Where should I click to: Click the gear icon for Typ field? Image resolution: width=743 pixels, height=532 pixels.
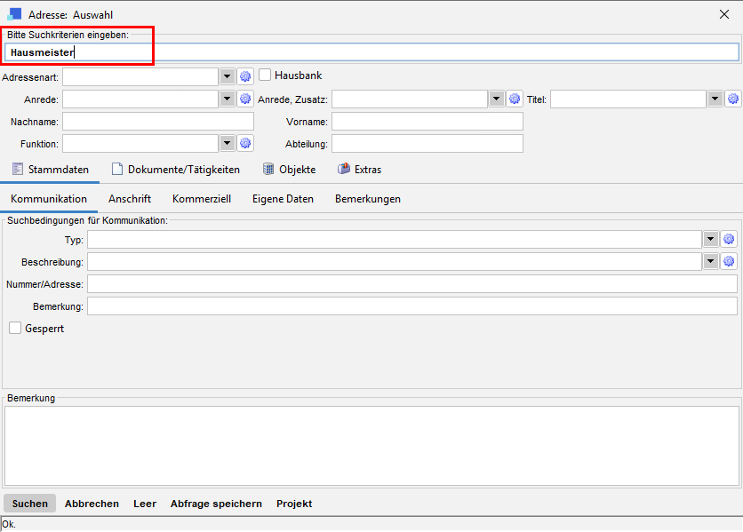pos(729,239)
